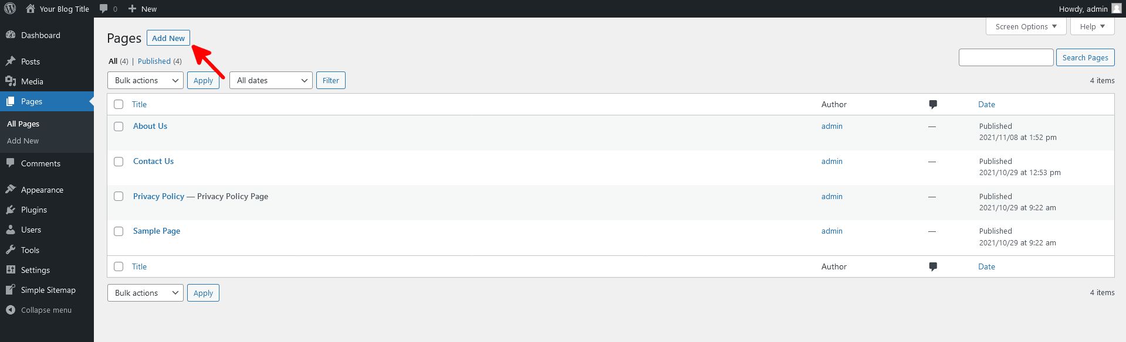1126x342 pixels.
Task: Expand the All dates filter dropdown
Action: pos(271,80)
